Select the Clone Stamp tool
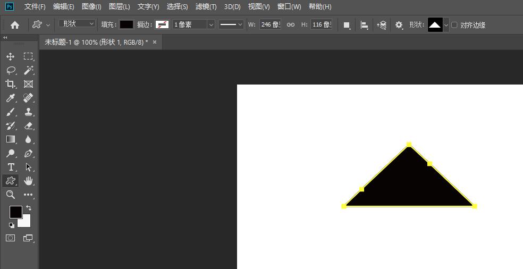Image resolution: width=523 pixels, height=269 pixels. coord(28,112)
